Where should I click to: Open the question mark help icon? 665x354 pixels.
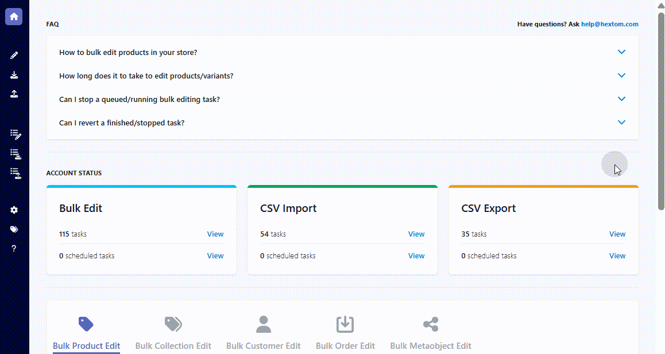pyautogui.click(x=14, y=248)
